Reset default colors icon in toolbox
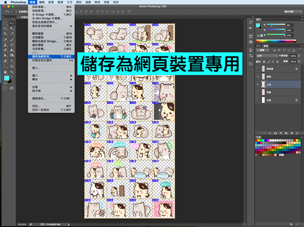Viewport: 304px width, 227px height. [5, 83]
